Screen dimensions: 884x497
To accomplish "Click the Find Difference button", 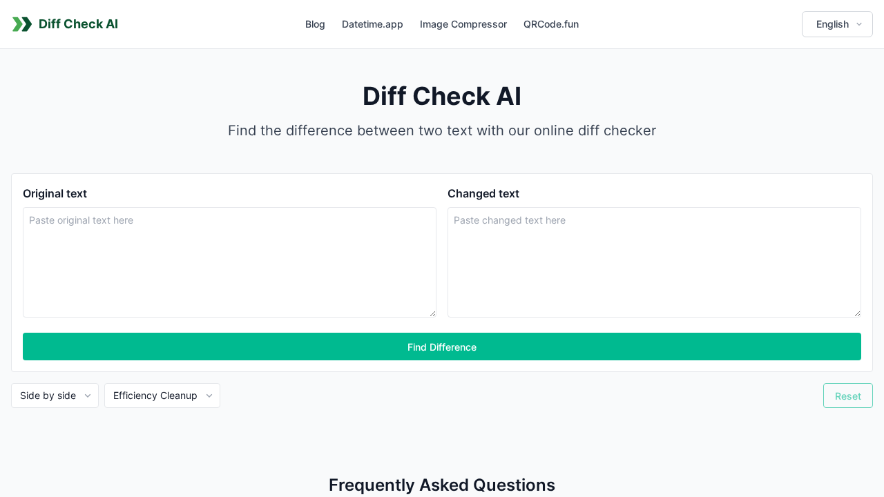I will 442,347.
